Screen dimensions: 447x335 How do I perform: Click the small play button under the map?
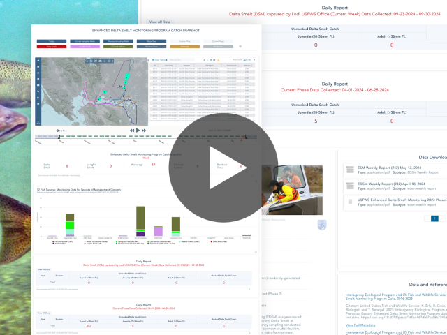click(x=138, y=131)
